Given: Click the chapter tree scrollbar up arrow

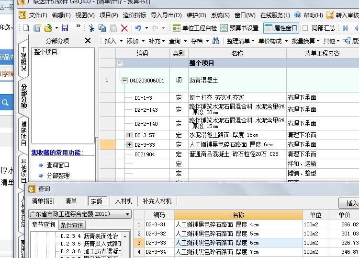Looking at the screenshot, I should 125,236.
